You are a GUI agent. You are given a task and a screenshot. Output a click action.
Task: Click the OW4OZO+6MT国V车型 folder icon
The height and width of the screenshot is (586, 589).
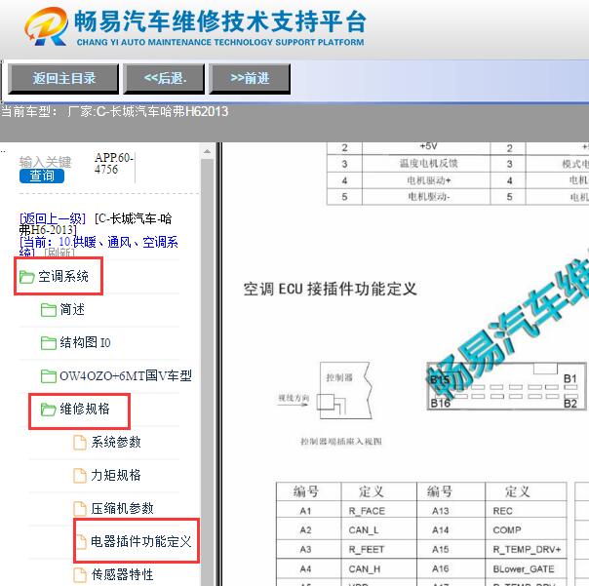click(49, 376)
